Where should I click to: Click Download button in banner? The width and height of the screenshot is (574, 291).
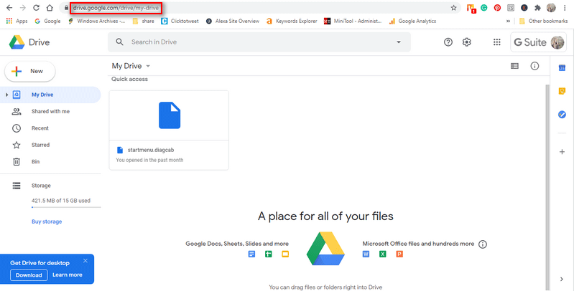pos(29,275)
